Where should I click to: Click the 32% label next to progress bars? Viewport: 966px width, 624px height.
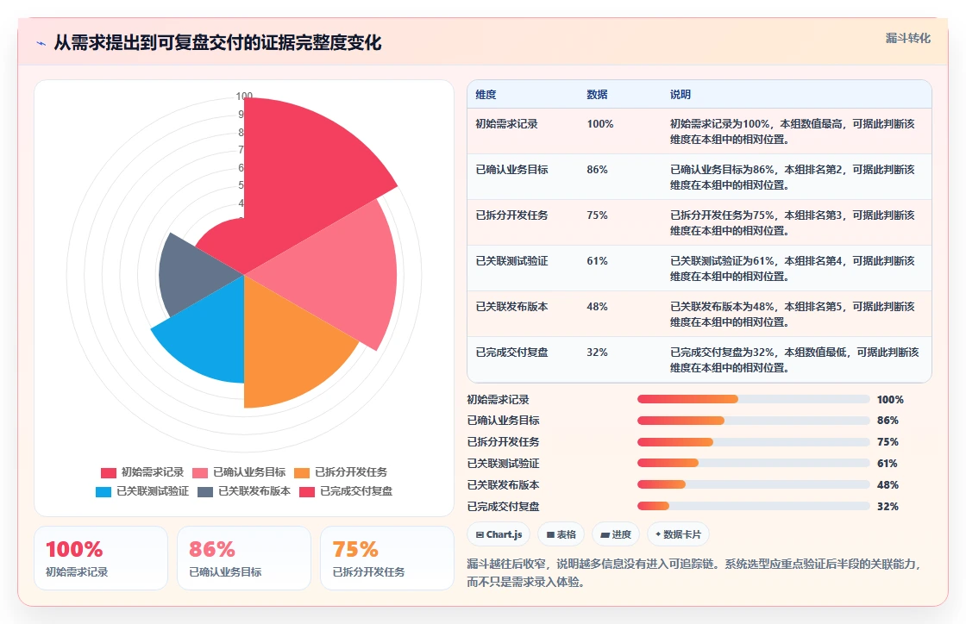(x=888, y=507)
